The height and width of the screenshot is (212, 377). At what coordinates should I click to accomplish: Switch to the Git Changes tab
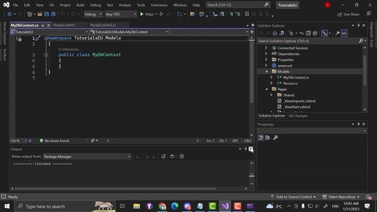(x=298, y=116)
